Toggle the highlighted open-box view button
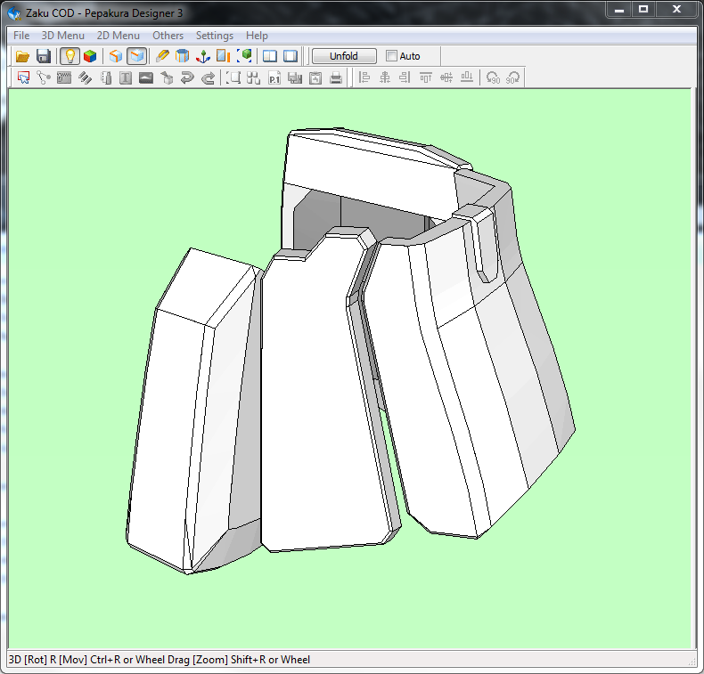 136,56
